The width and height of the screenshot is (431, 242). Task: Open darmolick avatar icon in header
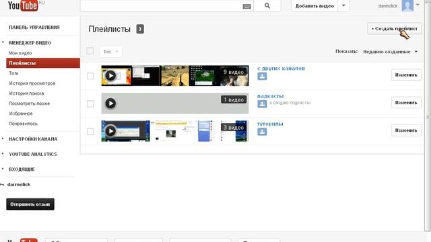pos(407,5)
